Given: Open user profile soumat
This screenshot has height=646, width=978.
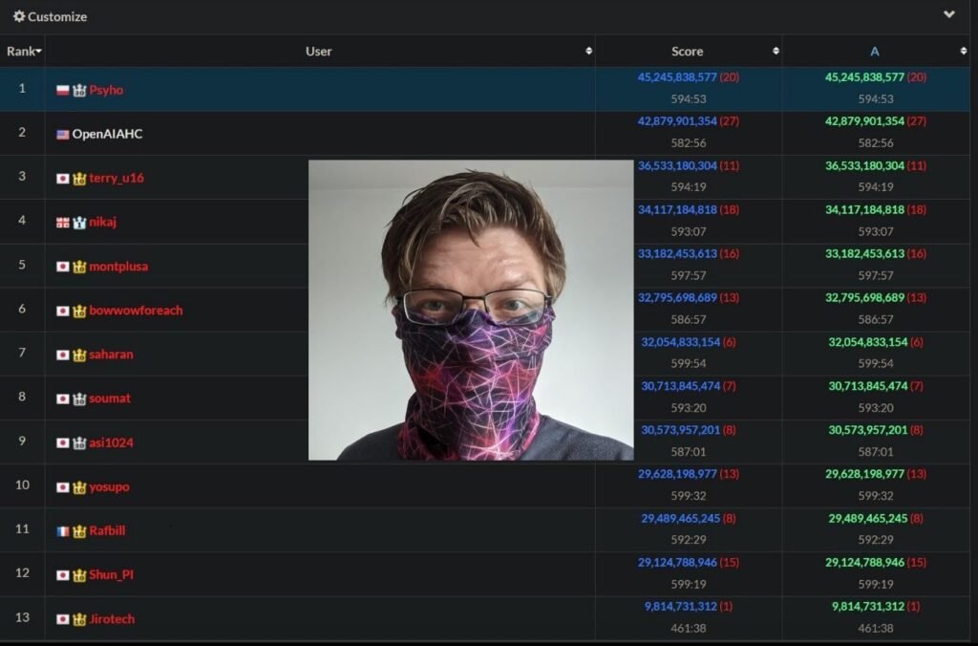Looking at the screenshot, I should [110, 398].
